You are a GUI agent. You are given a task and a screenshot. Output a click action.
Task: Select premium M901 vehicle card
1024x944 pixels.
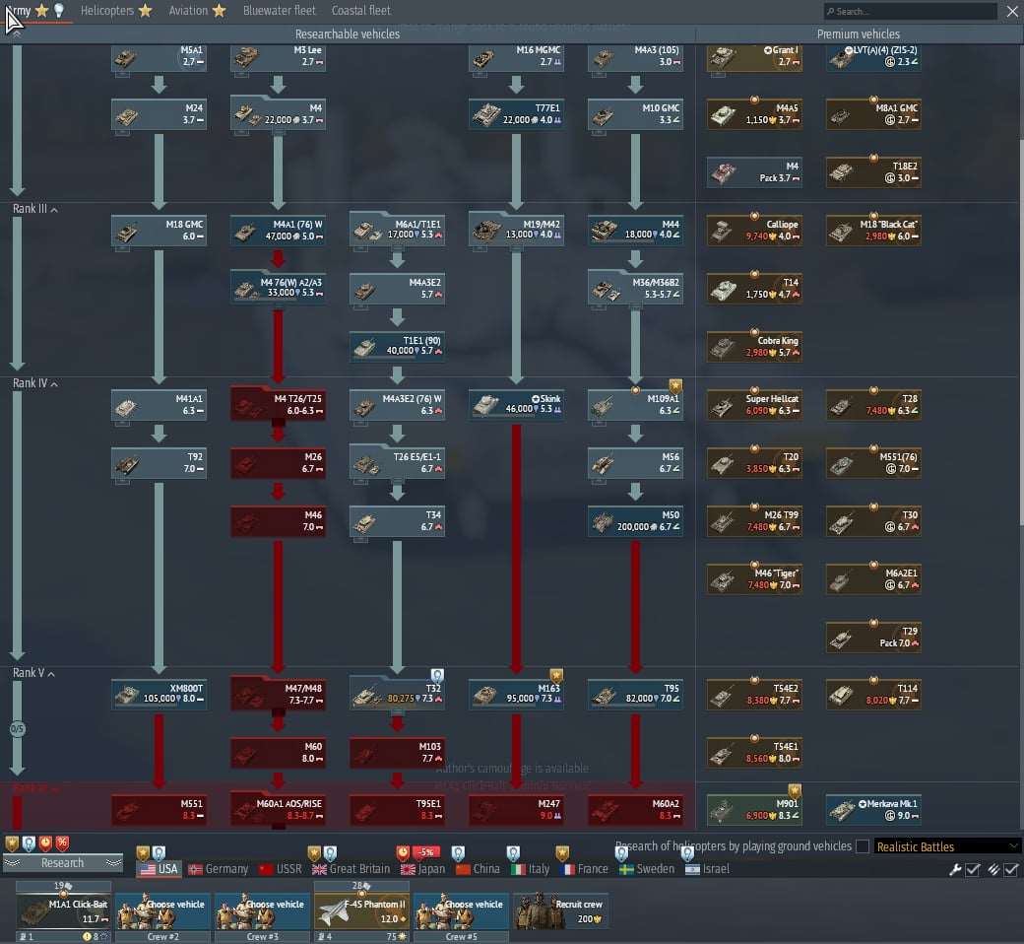(754, 810)
